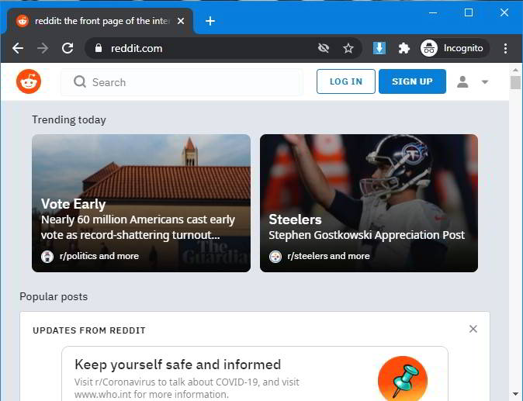Click the Nearly 60 million Americans headline

click(x=138, y=227)
